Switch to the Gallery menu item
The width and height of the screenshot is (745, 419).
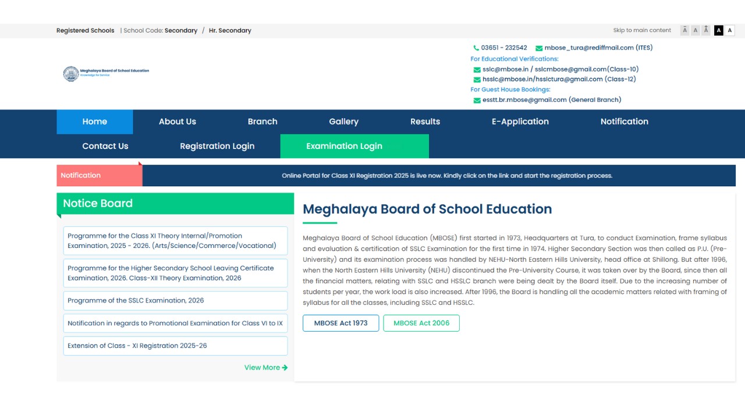tap(343, 122)
